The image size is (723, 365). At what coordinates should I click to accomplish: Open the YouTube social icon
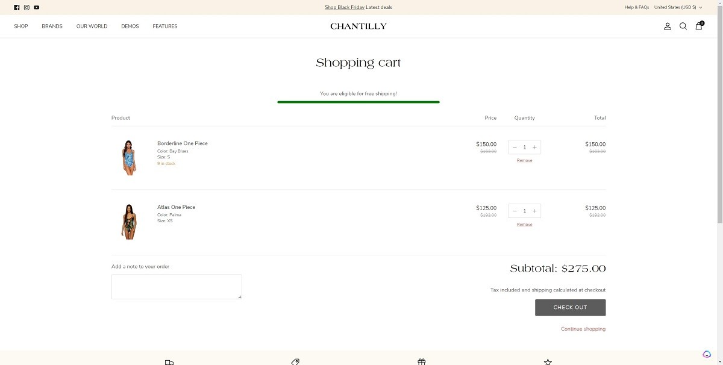36,7
